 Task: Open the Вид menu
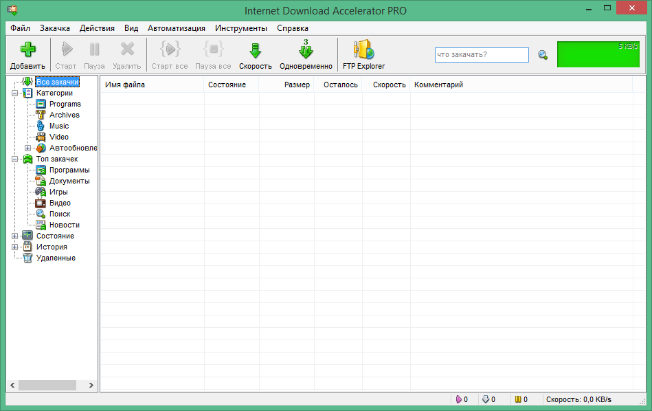click(131, 28)
